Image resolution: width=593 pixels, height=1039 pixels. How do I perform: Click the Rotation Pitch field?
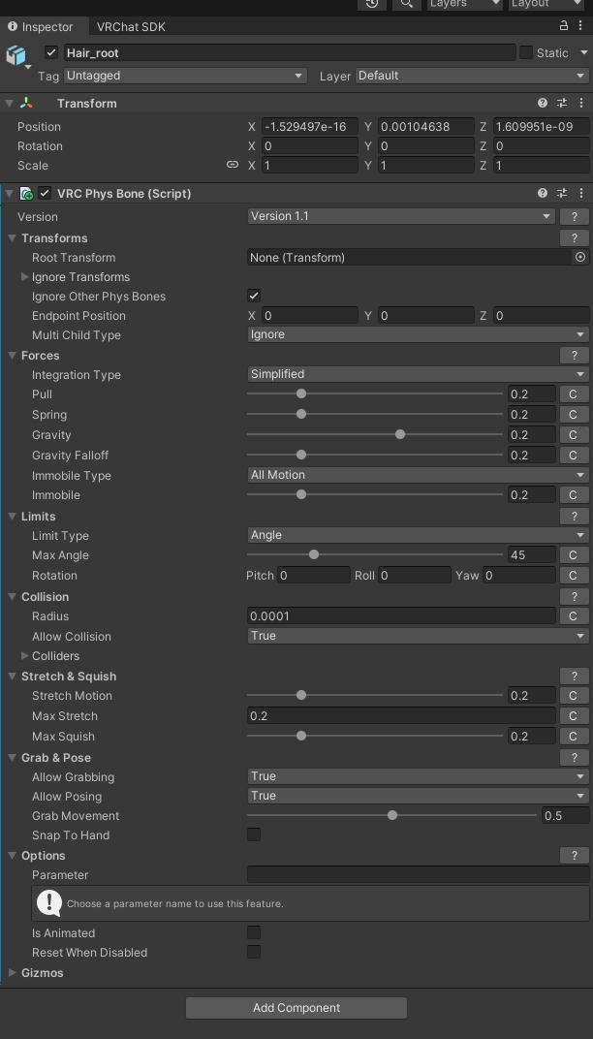tap(314, 576)
